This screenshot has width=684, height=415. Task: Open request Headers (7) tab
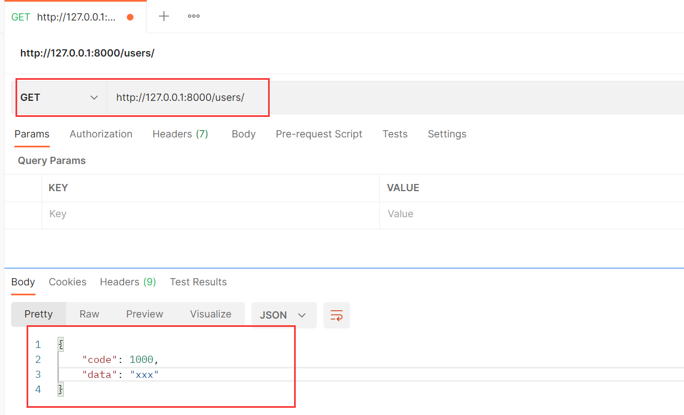tap(181, 134)
